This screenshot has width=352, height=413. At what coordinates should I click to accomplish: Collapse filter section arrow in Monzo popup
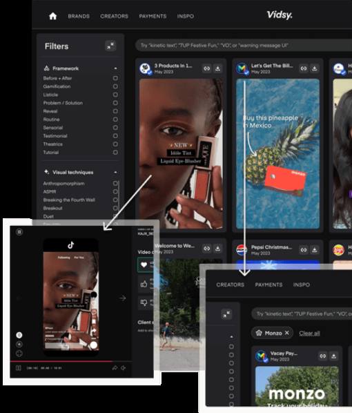tap(231, 337)
